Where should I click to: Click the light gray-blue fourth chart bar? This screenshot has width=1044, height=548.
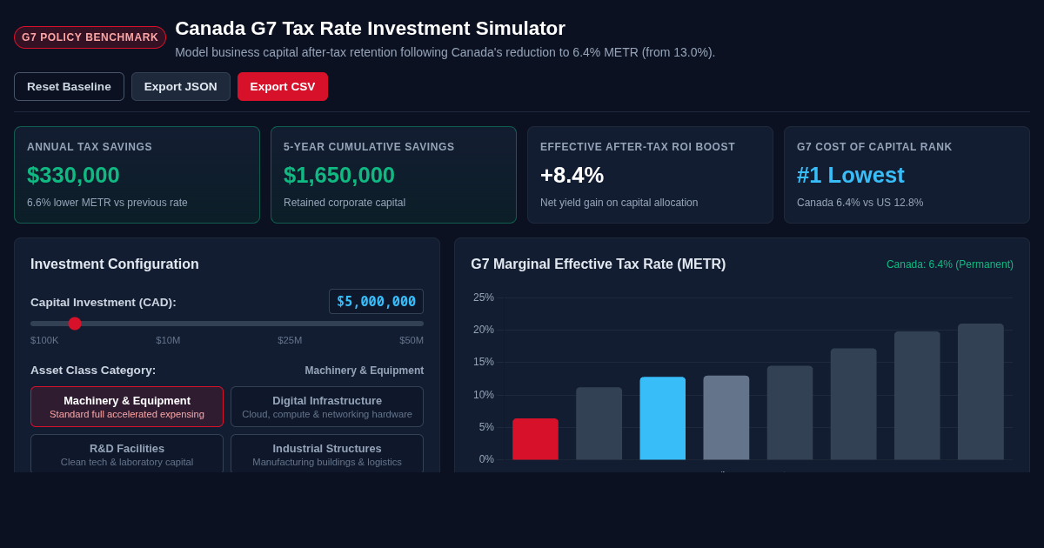(x=726, y=418)
